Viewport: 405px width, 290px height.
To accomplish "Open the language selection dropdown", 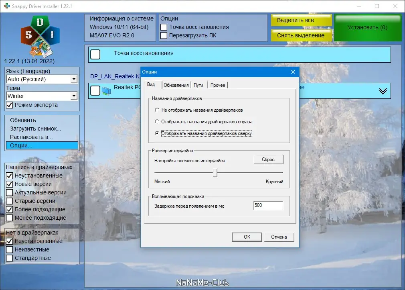I will tap(73, 79).
